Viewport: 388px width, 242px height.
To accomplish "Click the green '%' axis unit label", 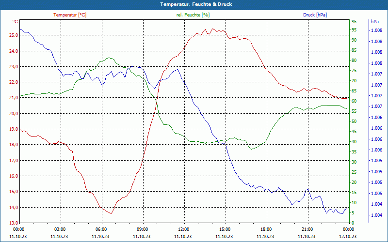I will coord(354,22).
